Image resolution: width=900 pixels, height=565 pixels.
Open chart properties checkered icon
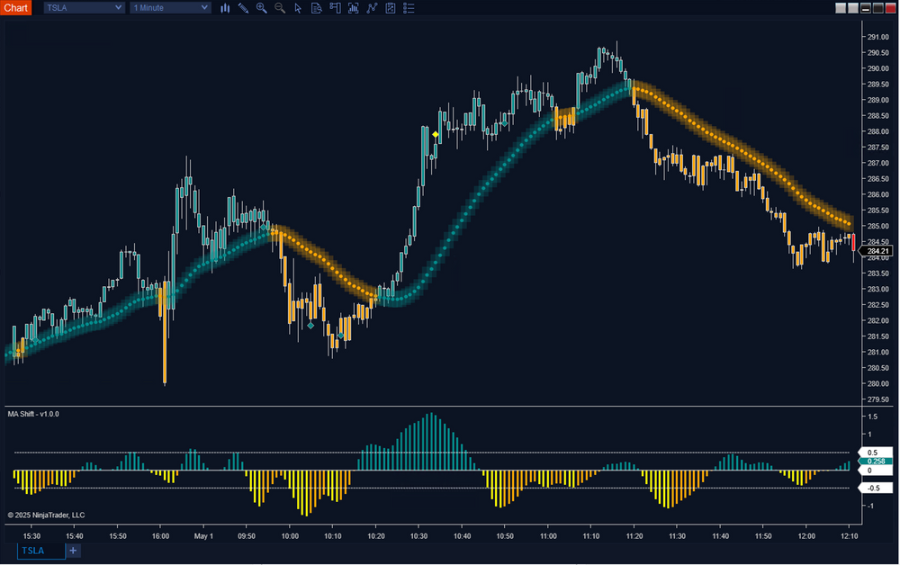click(x=391, y=7)
